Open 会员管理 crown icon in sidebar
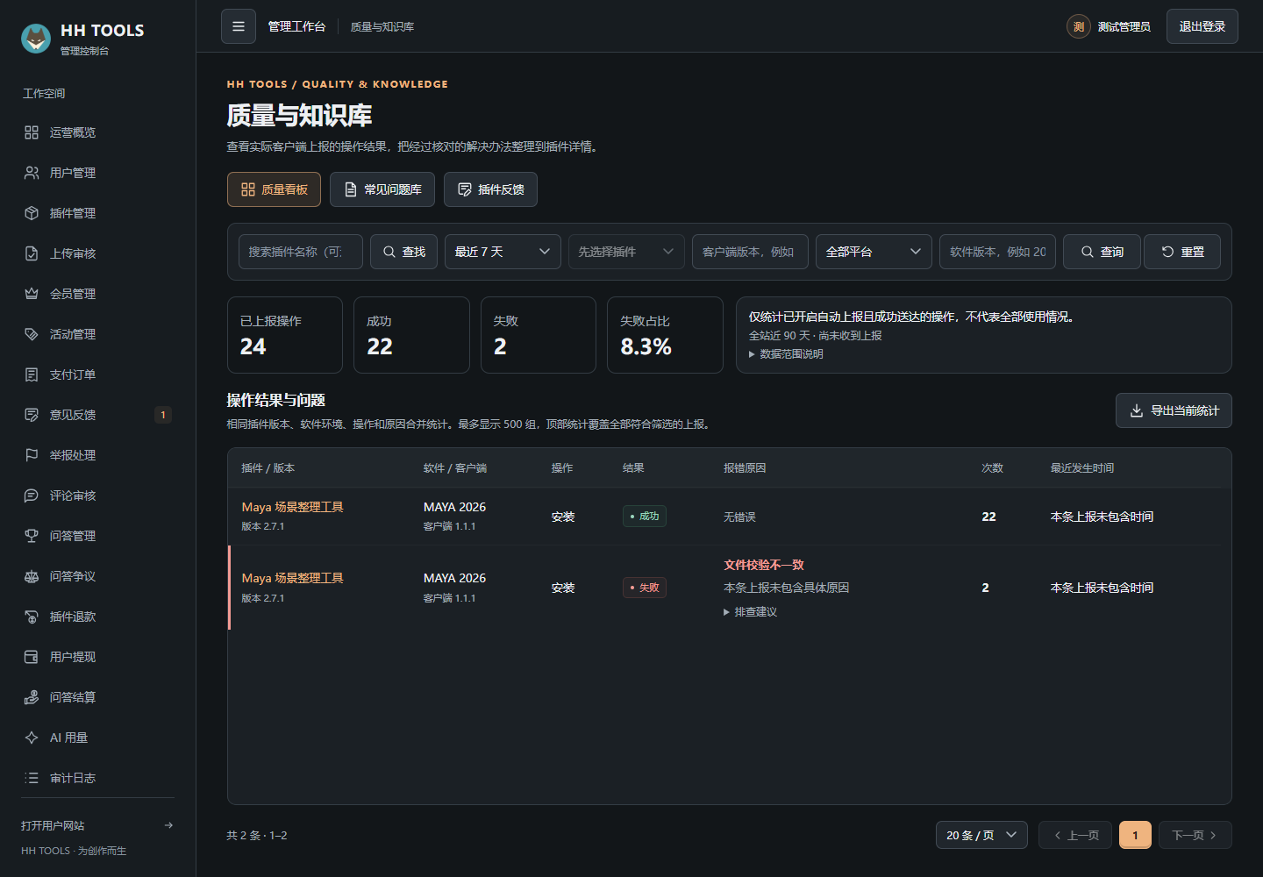The image size is (1263, 877). coord(32,294)
